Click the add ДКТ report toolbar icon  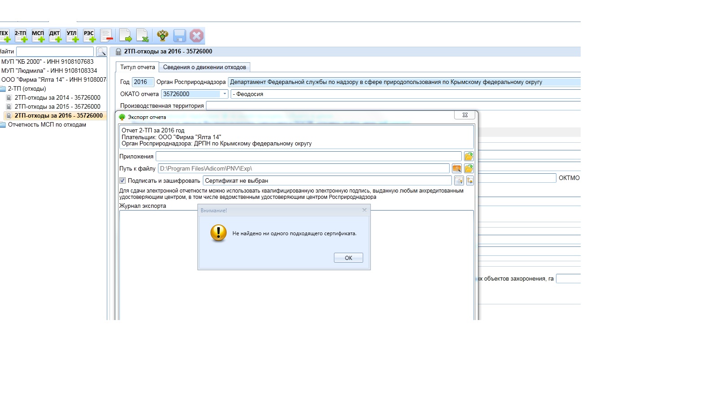coord(55,36)
